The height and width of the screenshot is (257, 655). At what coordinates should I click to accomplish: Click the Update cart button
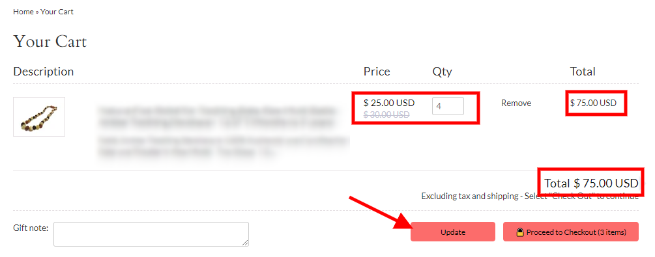tap(453, 232)
